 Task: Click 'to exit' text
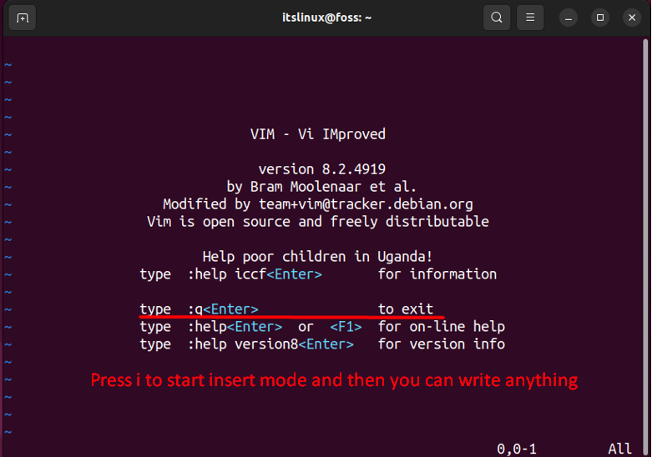coord(406,309)
